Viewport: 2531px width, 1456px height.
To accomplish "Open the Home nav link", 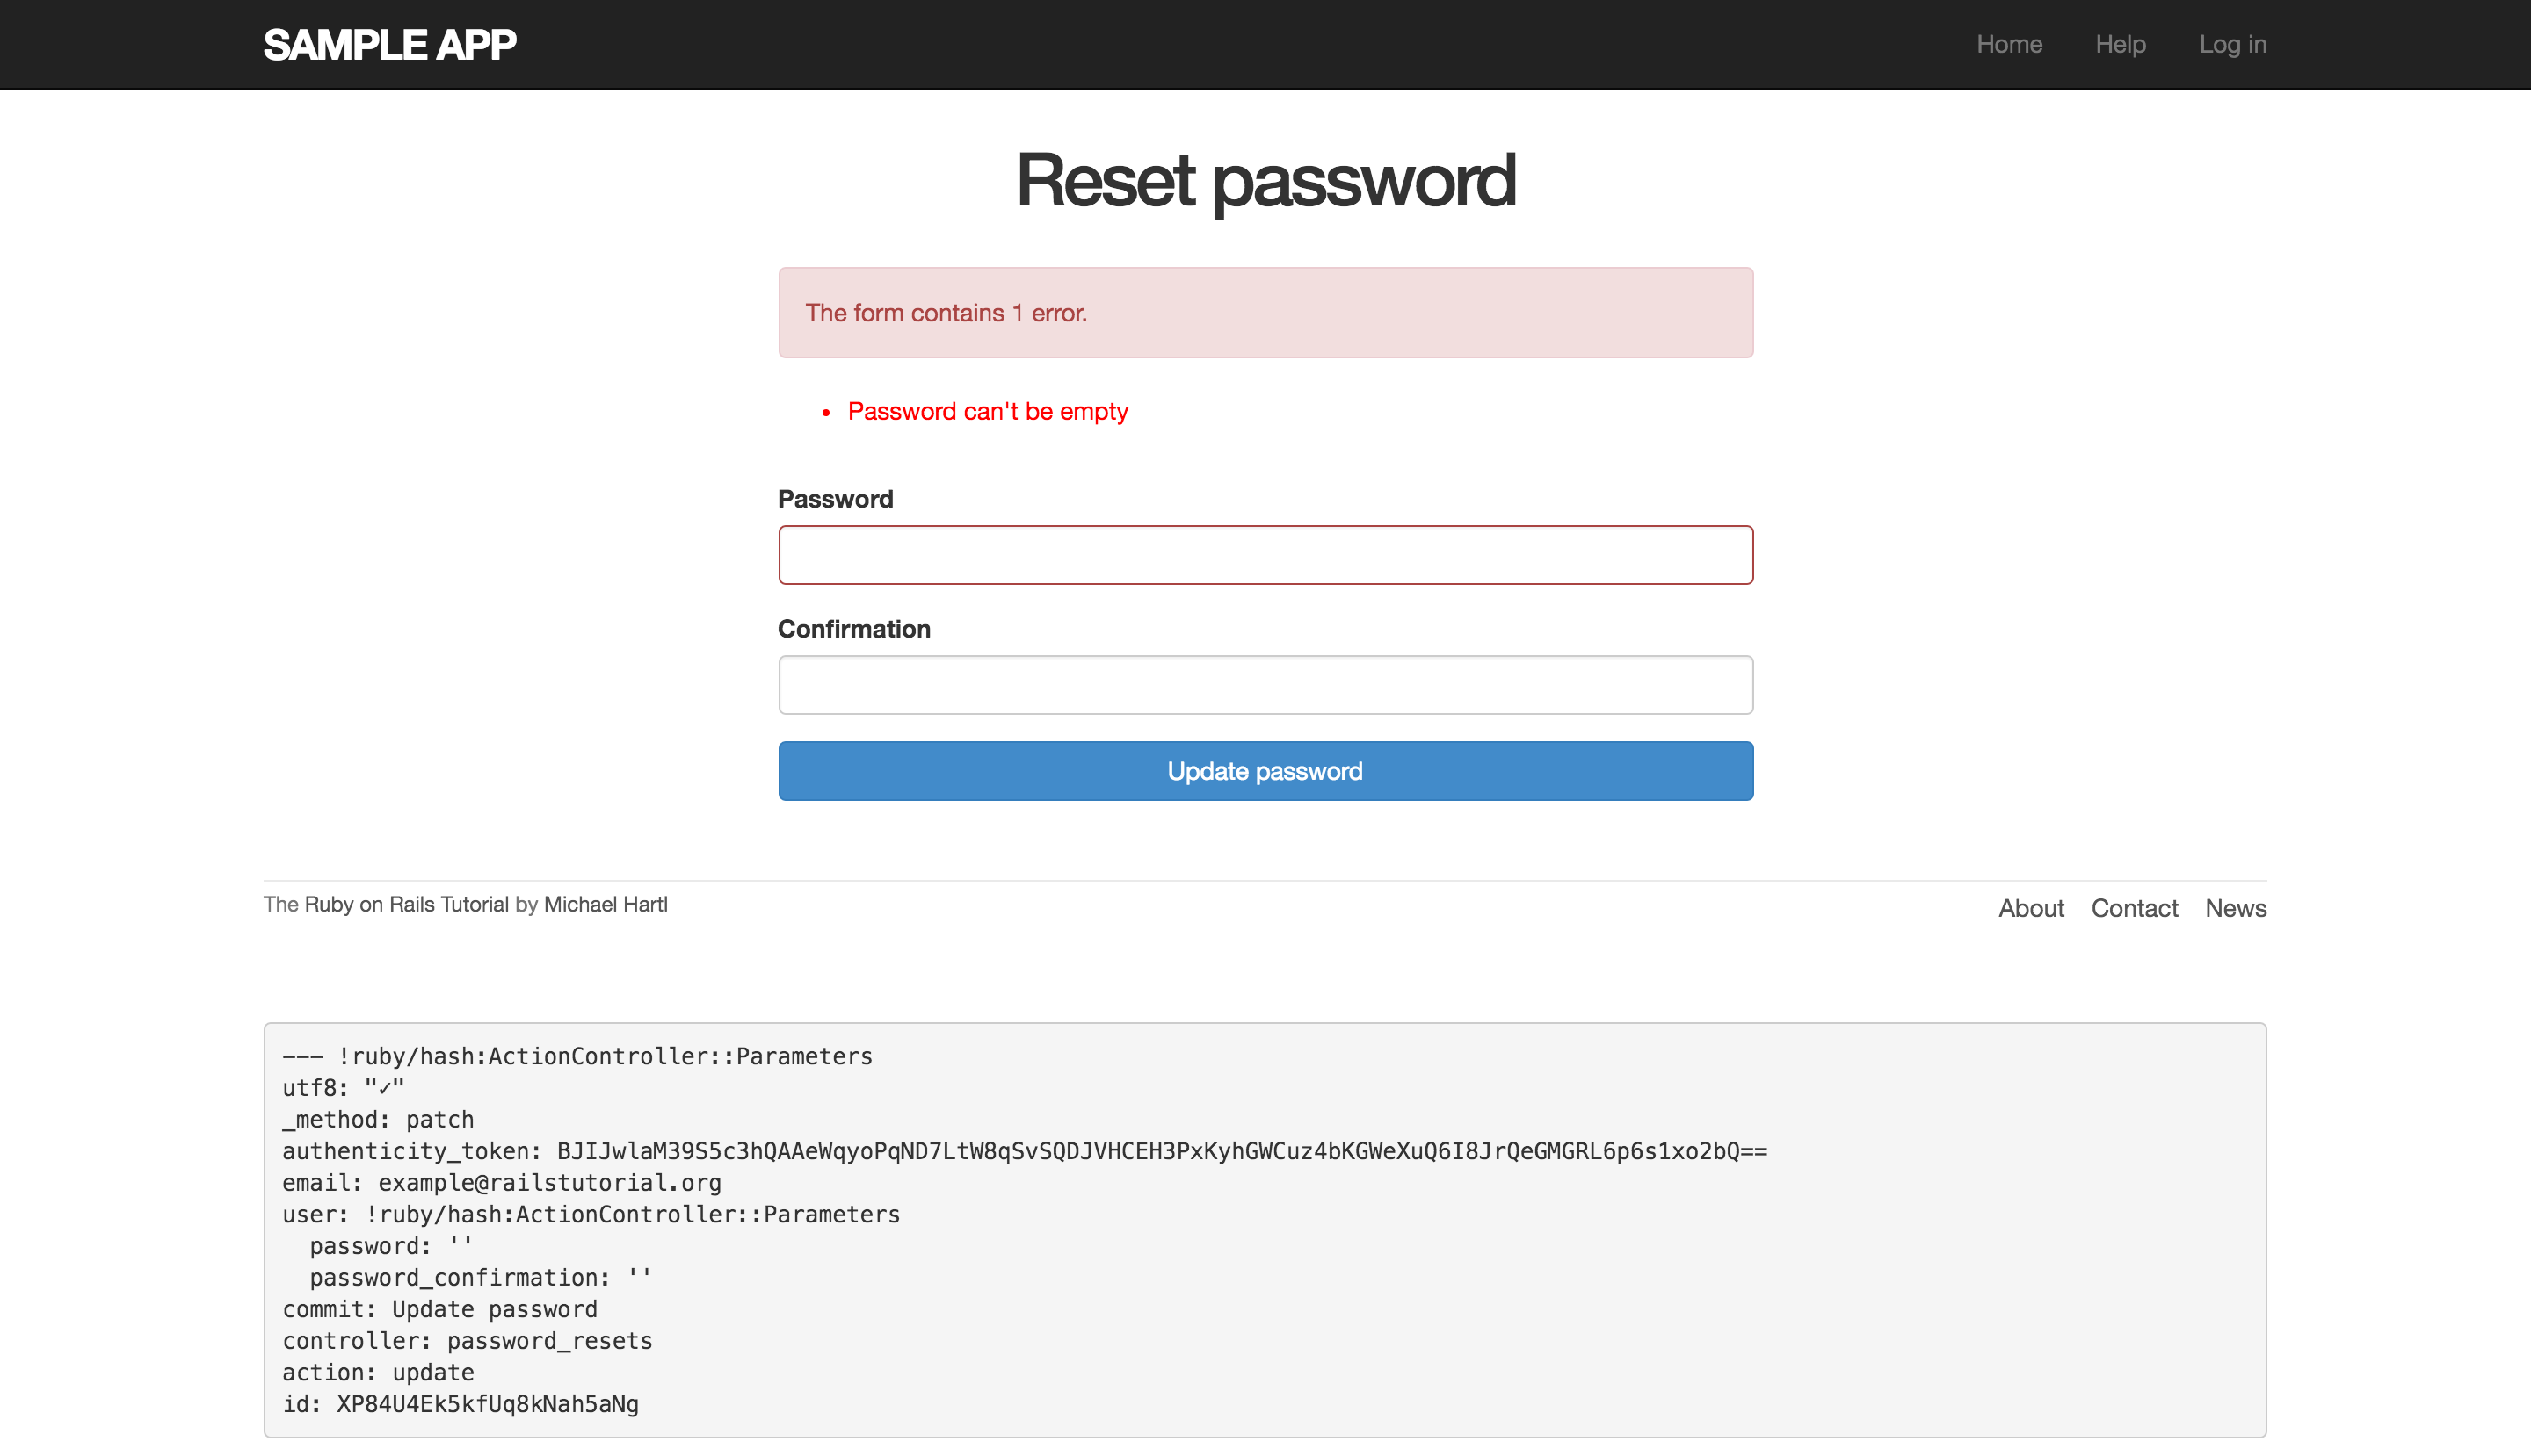I will coord(2009,44).
